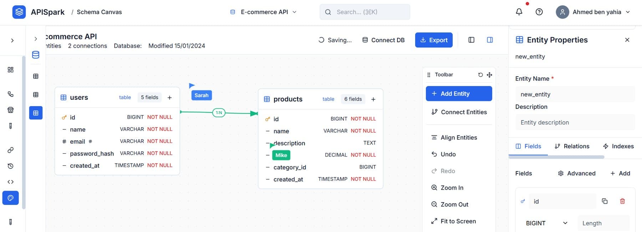Open the Ahmed ben yahia user menu
Image resolution: width=642 pixels, height=232 pixels.
pos(593,12)
